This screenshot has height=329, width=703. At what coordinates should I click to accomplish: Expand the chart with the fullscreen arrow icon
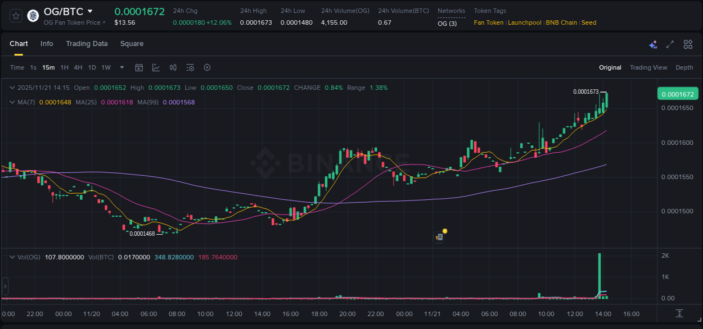(670, 44)
